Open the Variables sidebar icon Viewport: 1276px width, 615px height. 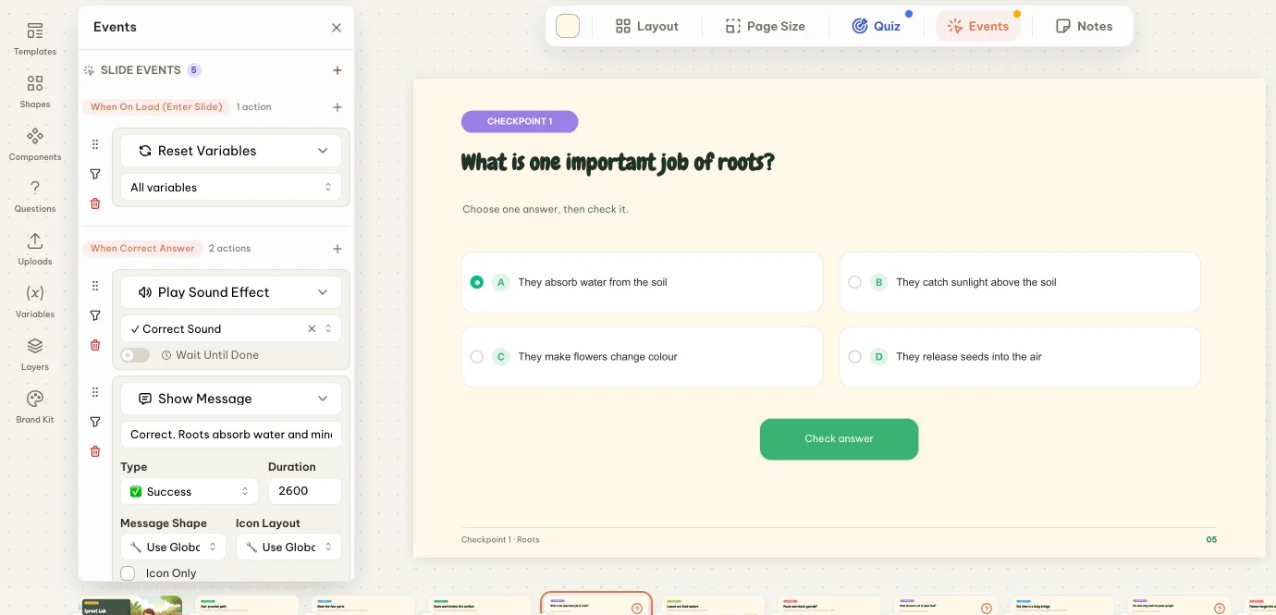point(35,301)
